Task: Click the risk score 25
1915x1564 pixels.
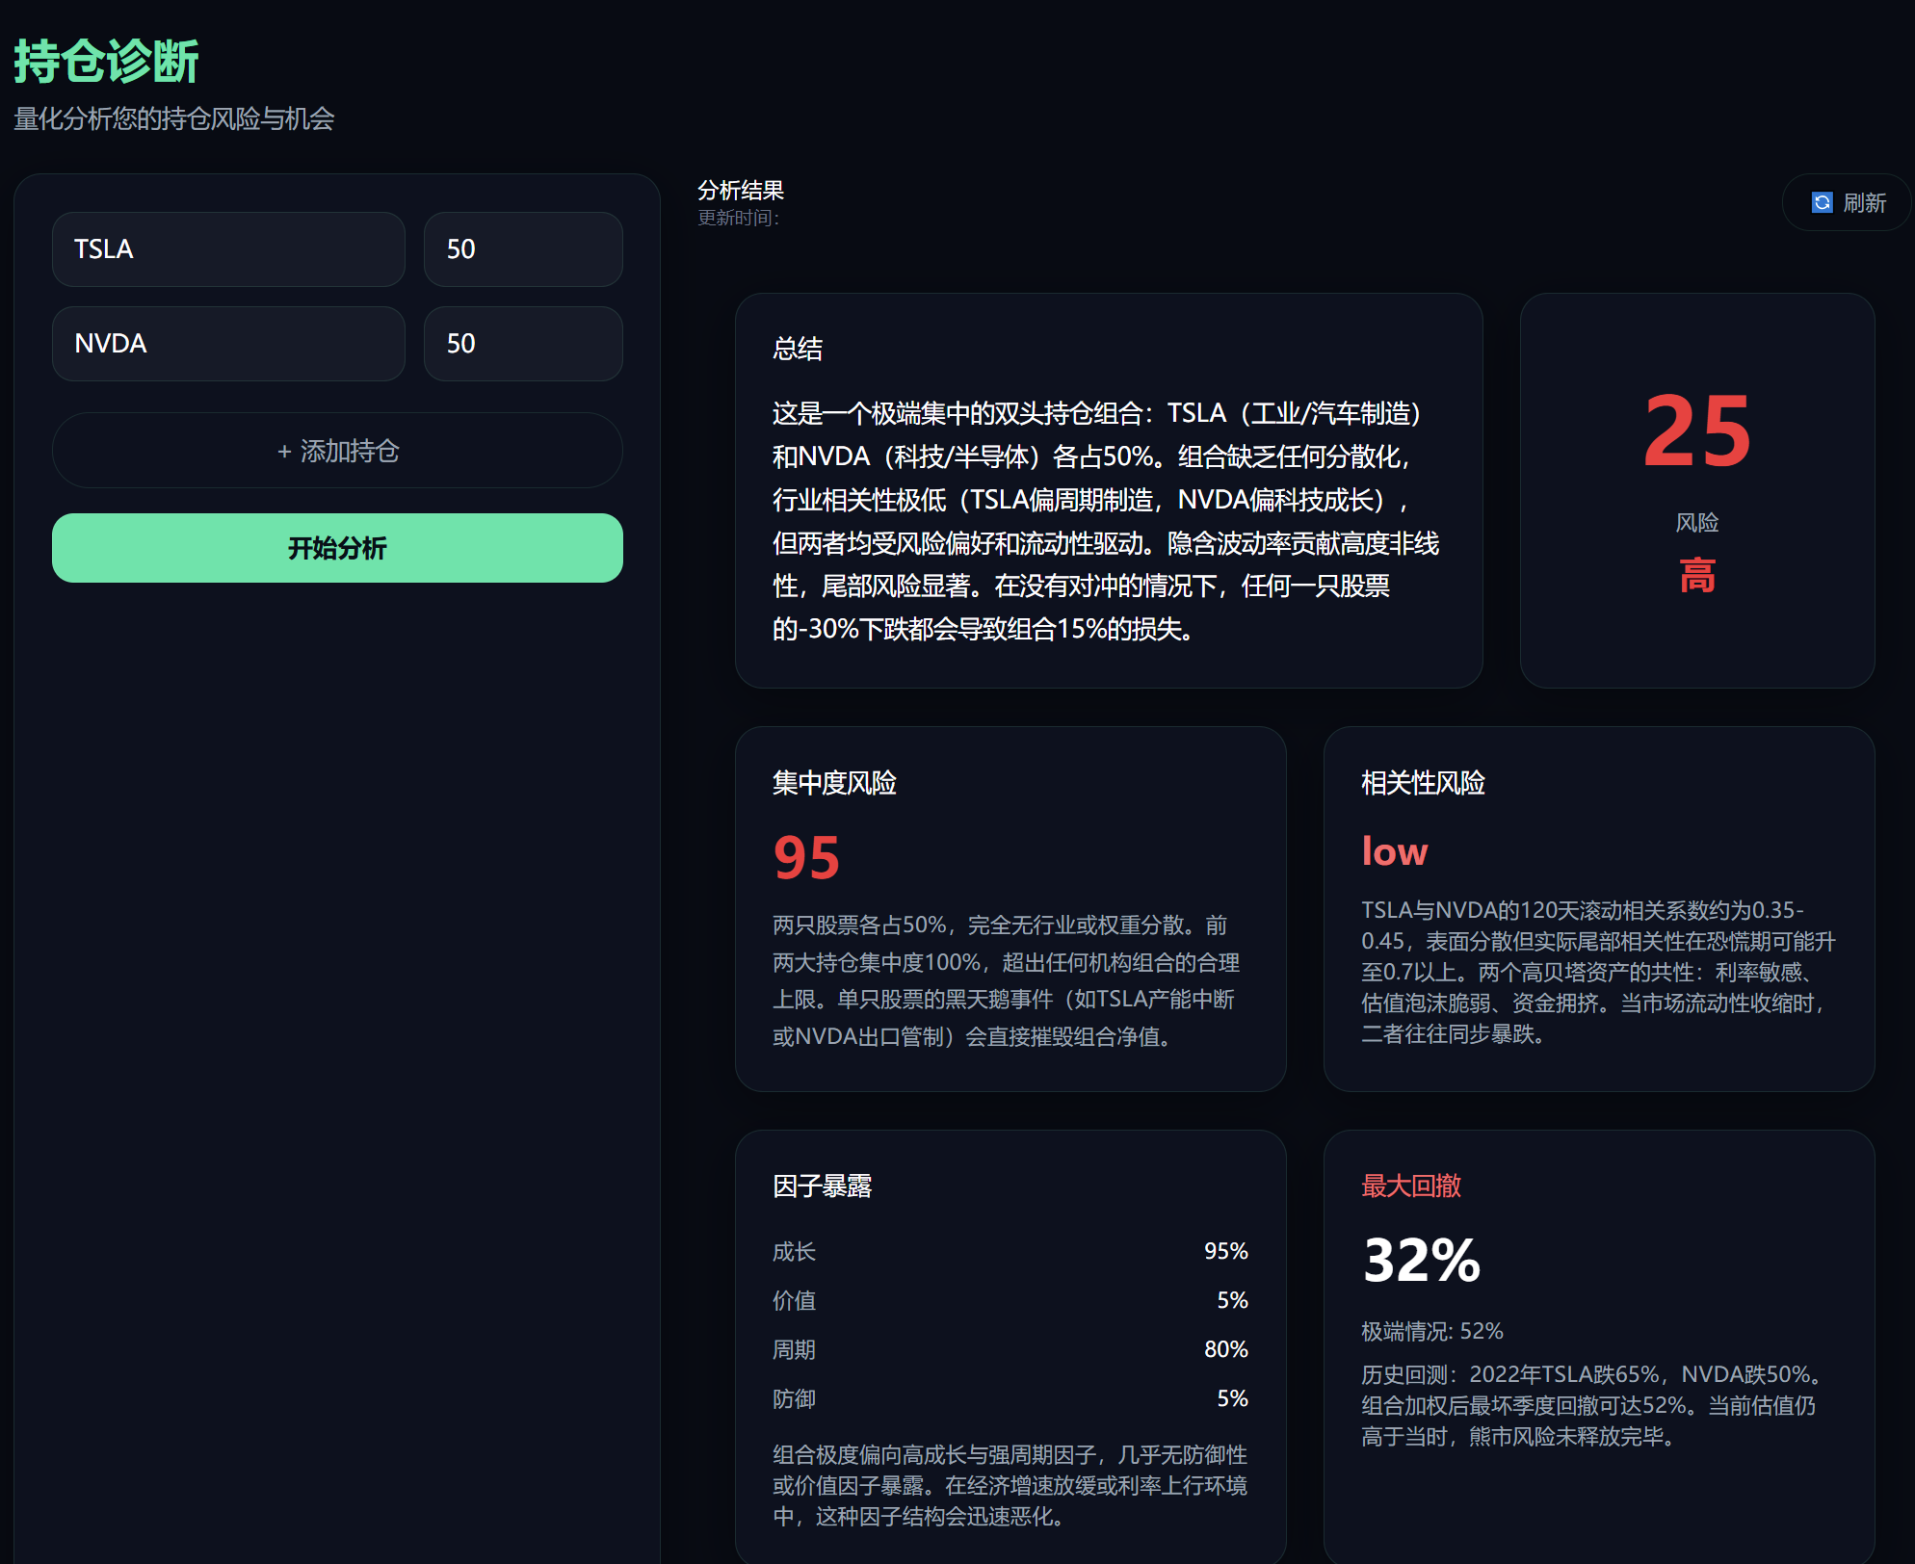Action: 1696,431
